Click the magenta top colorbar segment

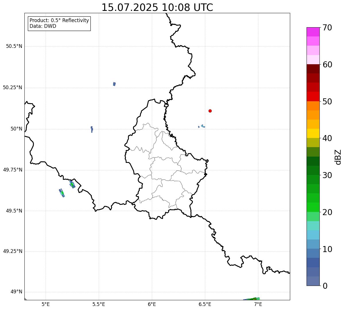coord(313,32)
